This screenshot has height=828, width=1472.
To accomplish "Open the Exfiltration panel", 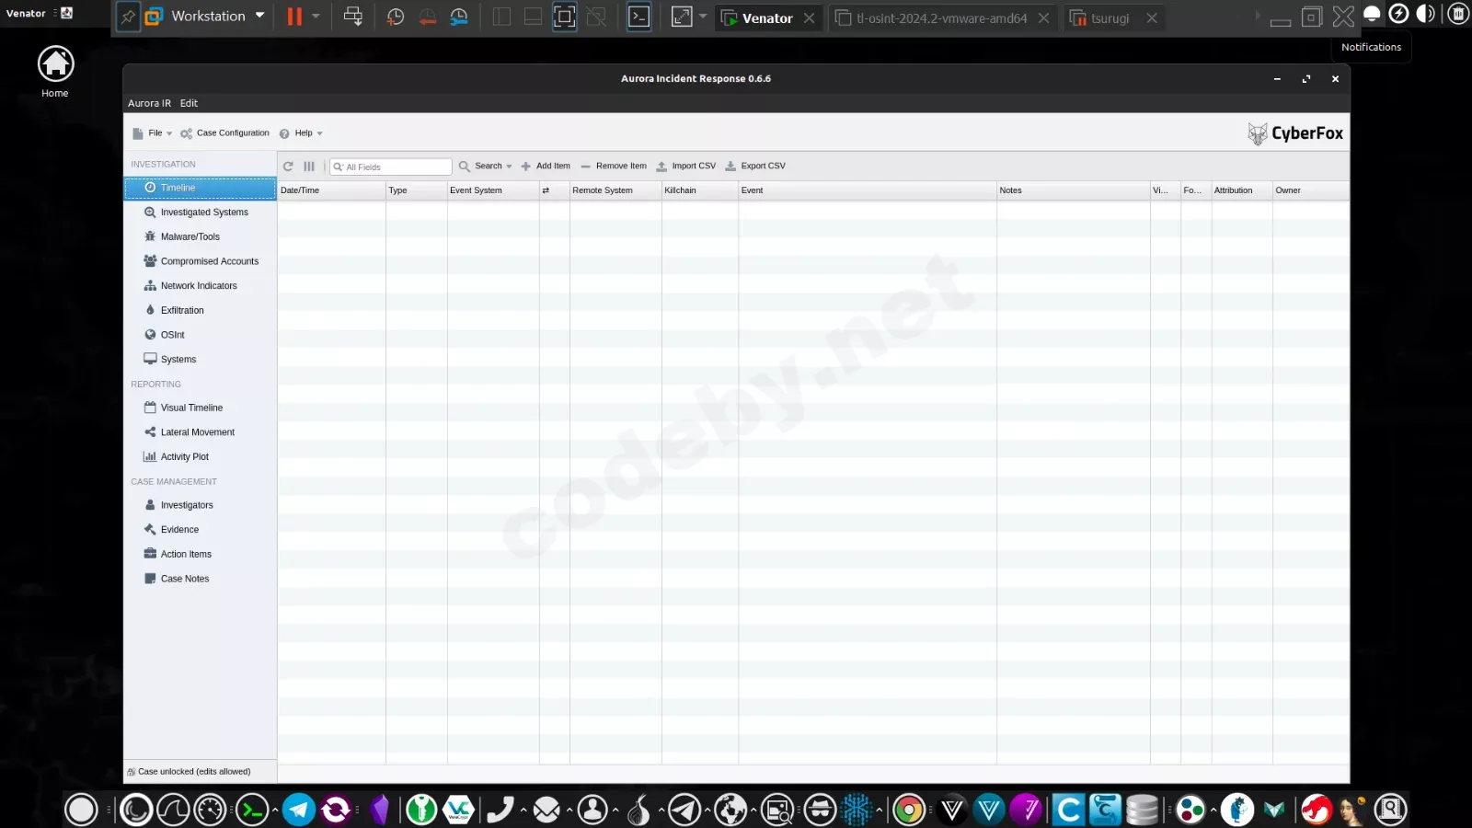I will coord(181,310).
